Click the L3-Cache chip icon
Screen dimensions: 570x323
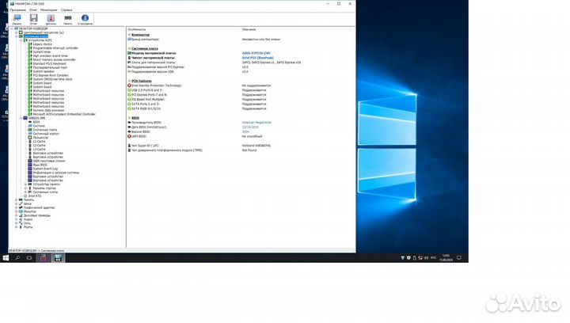tap(30, 150)
